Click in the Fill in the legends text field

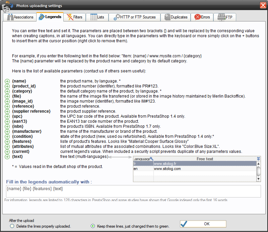(133, 191)
